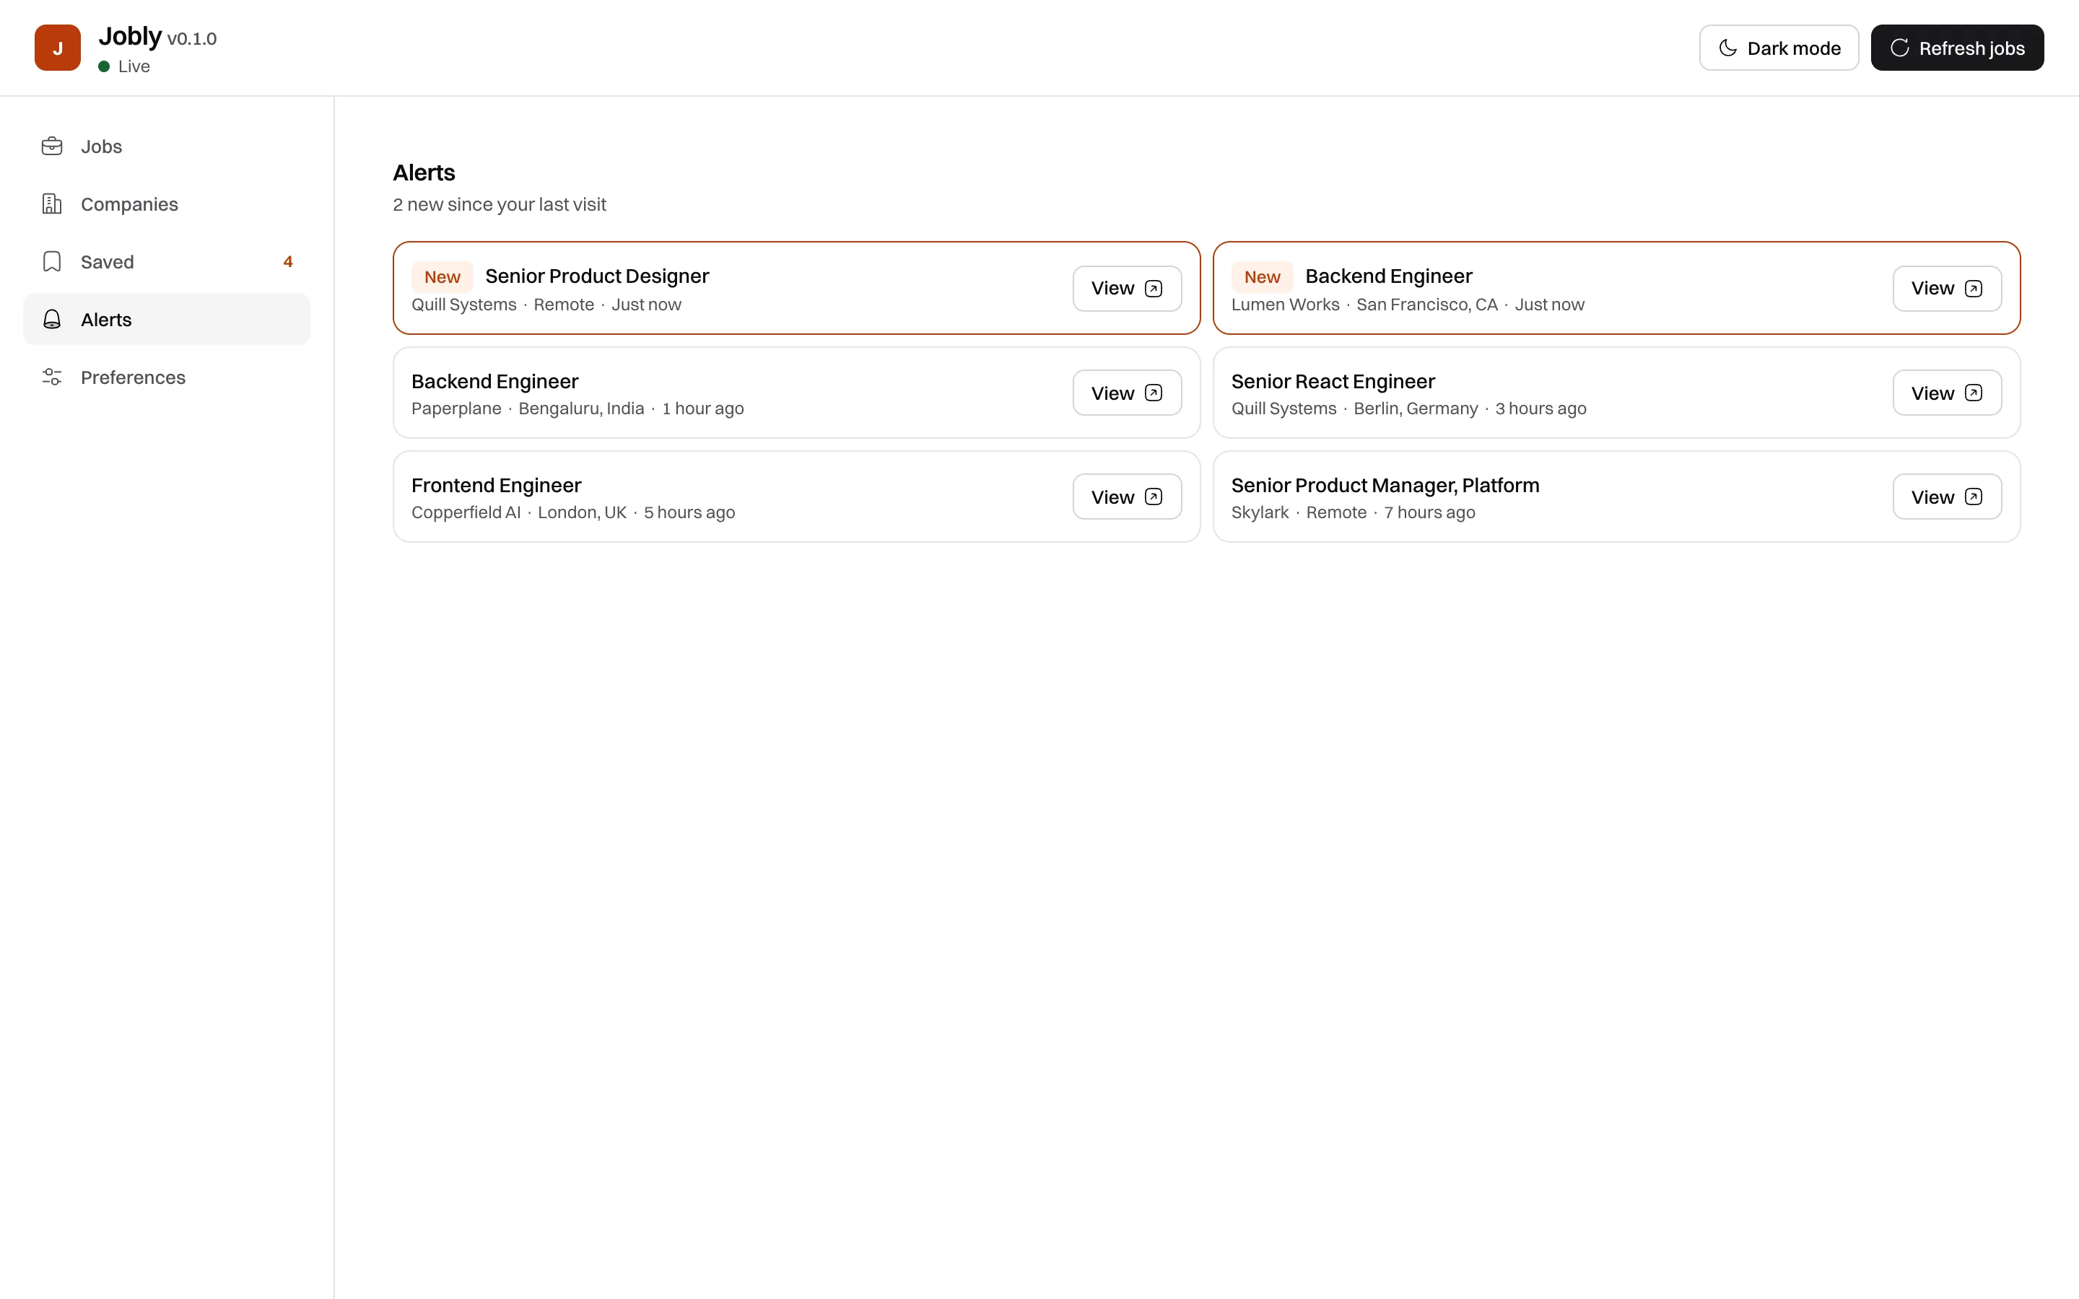Click the Jobly orange J logo
Viewport: 2079px width, 1299px height.
pyautogui.click(x=58, y=47)
